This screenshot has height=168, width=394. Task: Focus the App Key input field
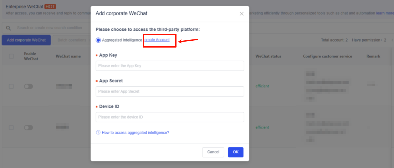pyautogui.click(x=170, y=66)
